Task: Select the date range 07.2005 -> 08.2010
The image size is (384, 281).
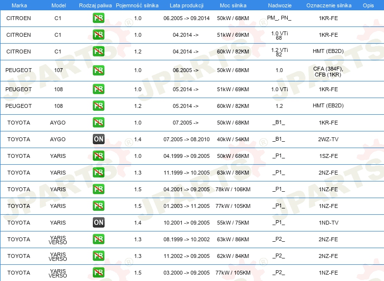Action: pyautogui.click(x=187, y=139)
